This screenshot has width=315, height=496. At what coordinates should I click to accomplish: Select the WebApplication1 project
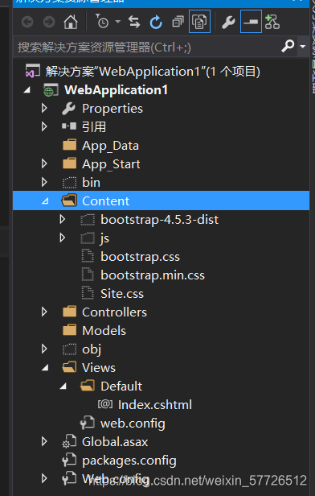coord(117,90)
